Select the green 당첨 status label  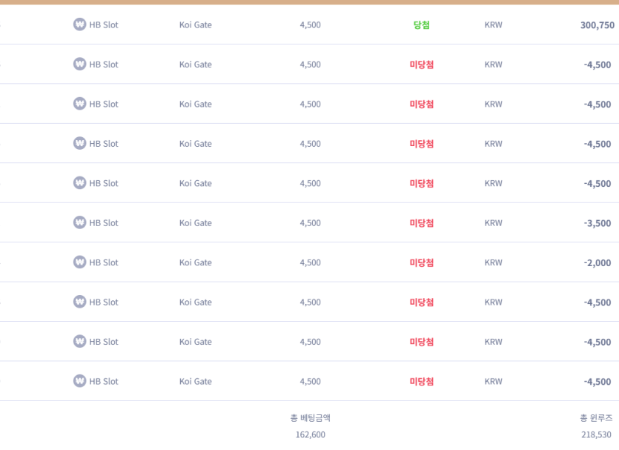tap(421, 25)
